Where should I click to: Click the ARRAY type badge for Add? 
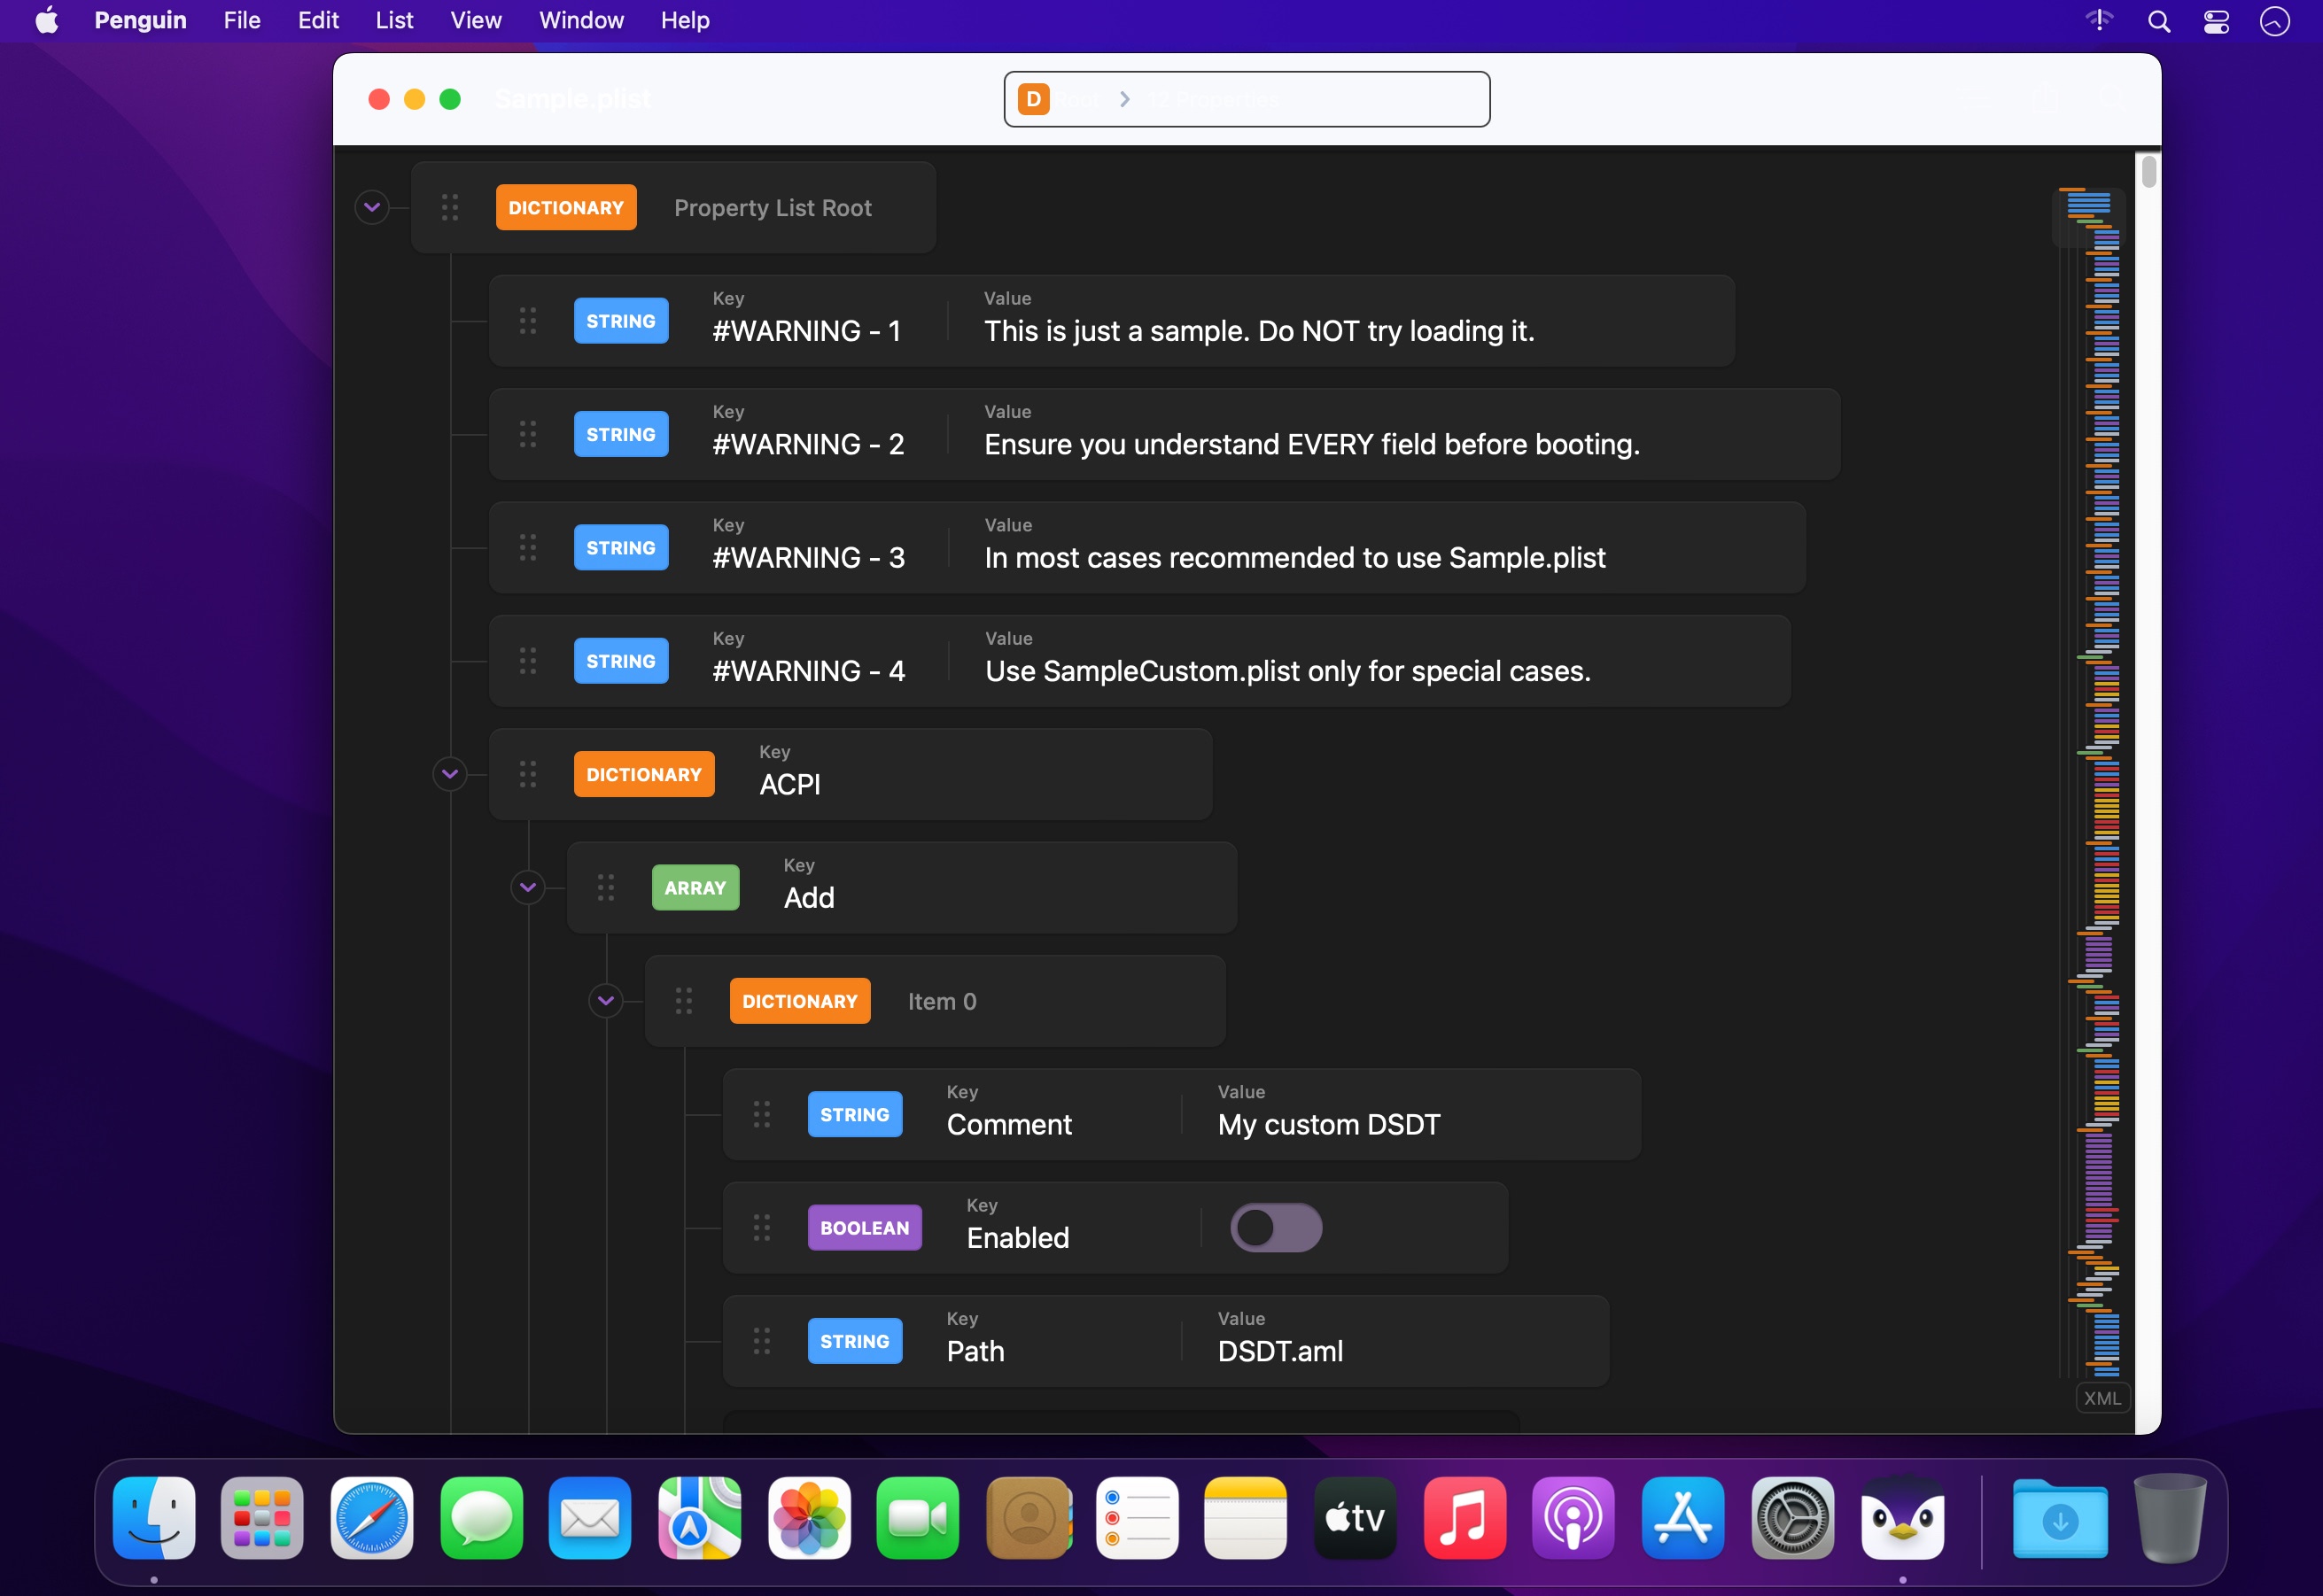(x=695, y=888)
